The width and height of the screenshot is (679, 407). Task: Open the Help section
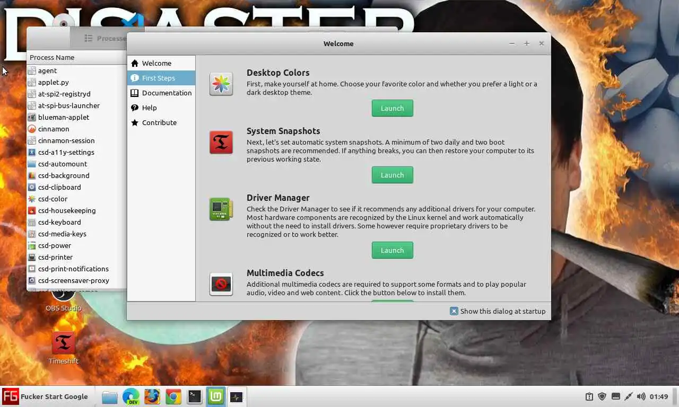coord(161,108)
